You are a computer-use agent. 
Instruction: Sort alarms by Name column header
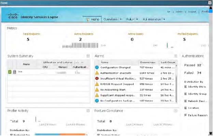click(x=104, y=62)
